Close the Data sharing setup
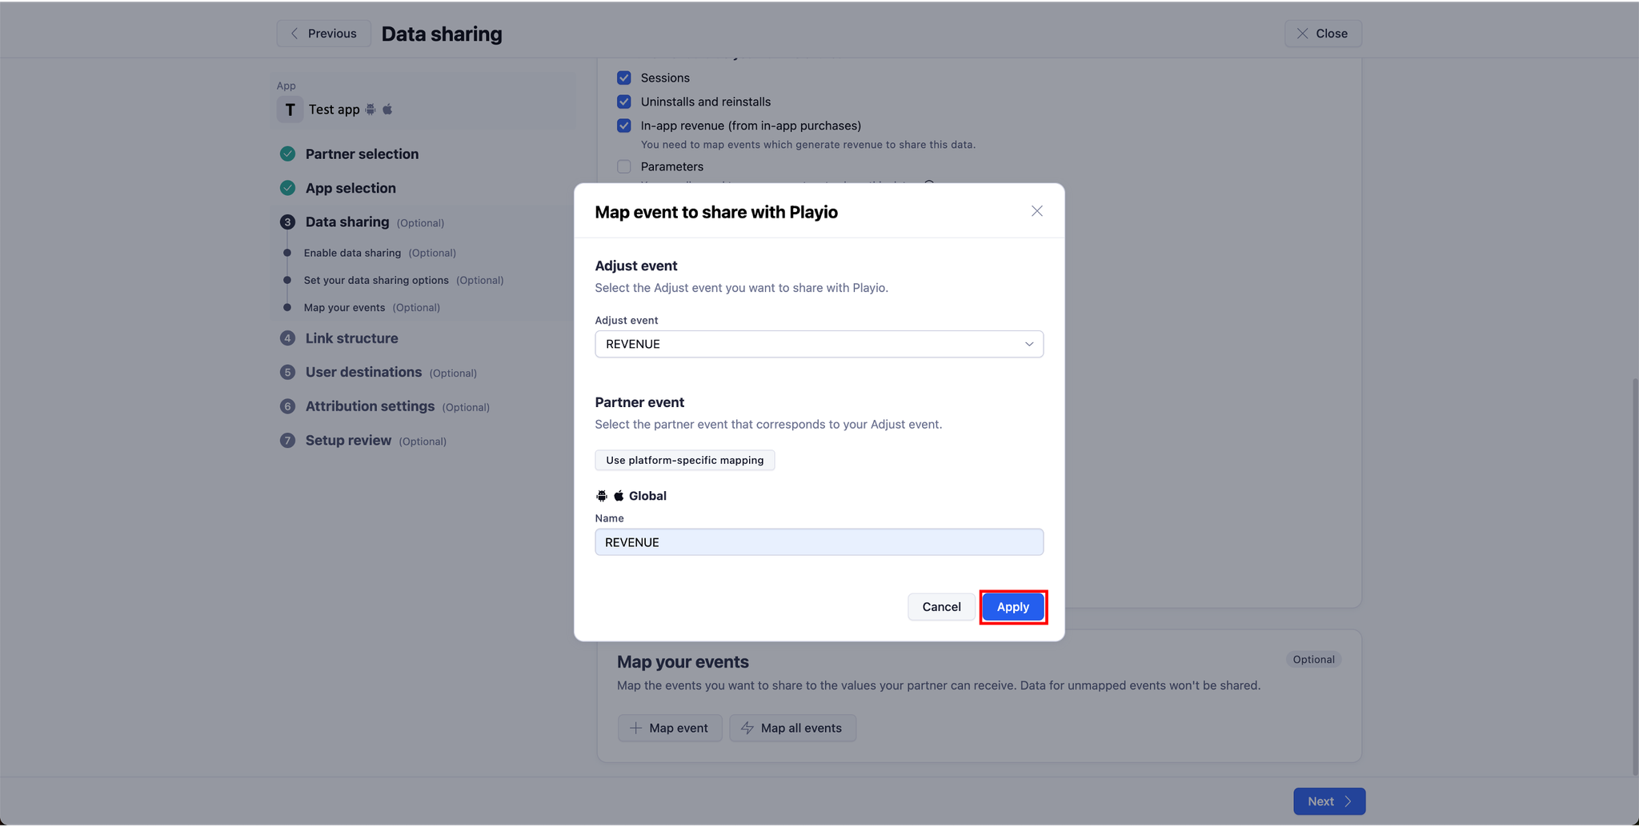The height and width of the screenshot is (827, 1639). [x=1323, y=34]
